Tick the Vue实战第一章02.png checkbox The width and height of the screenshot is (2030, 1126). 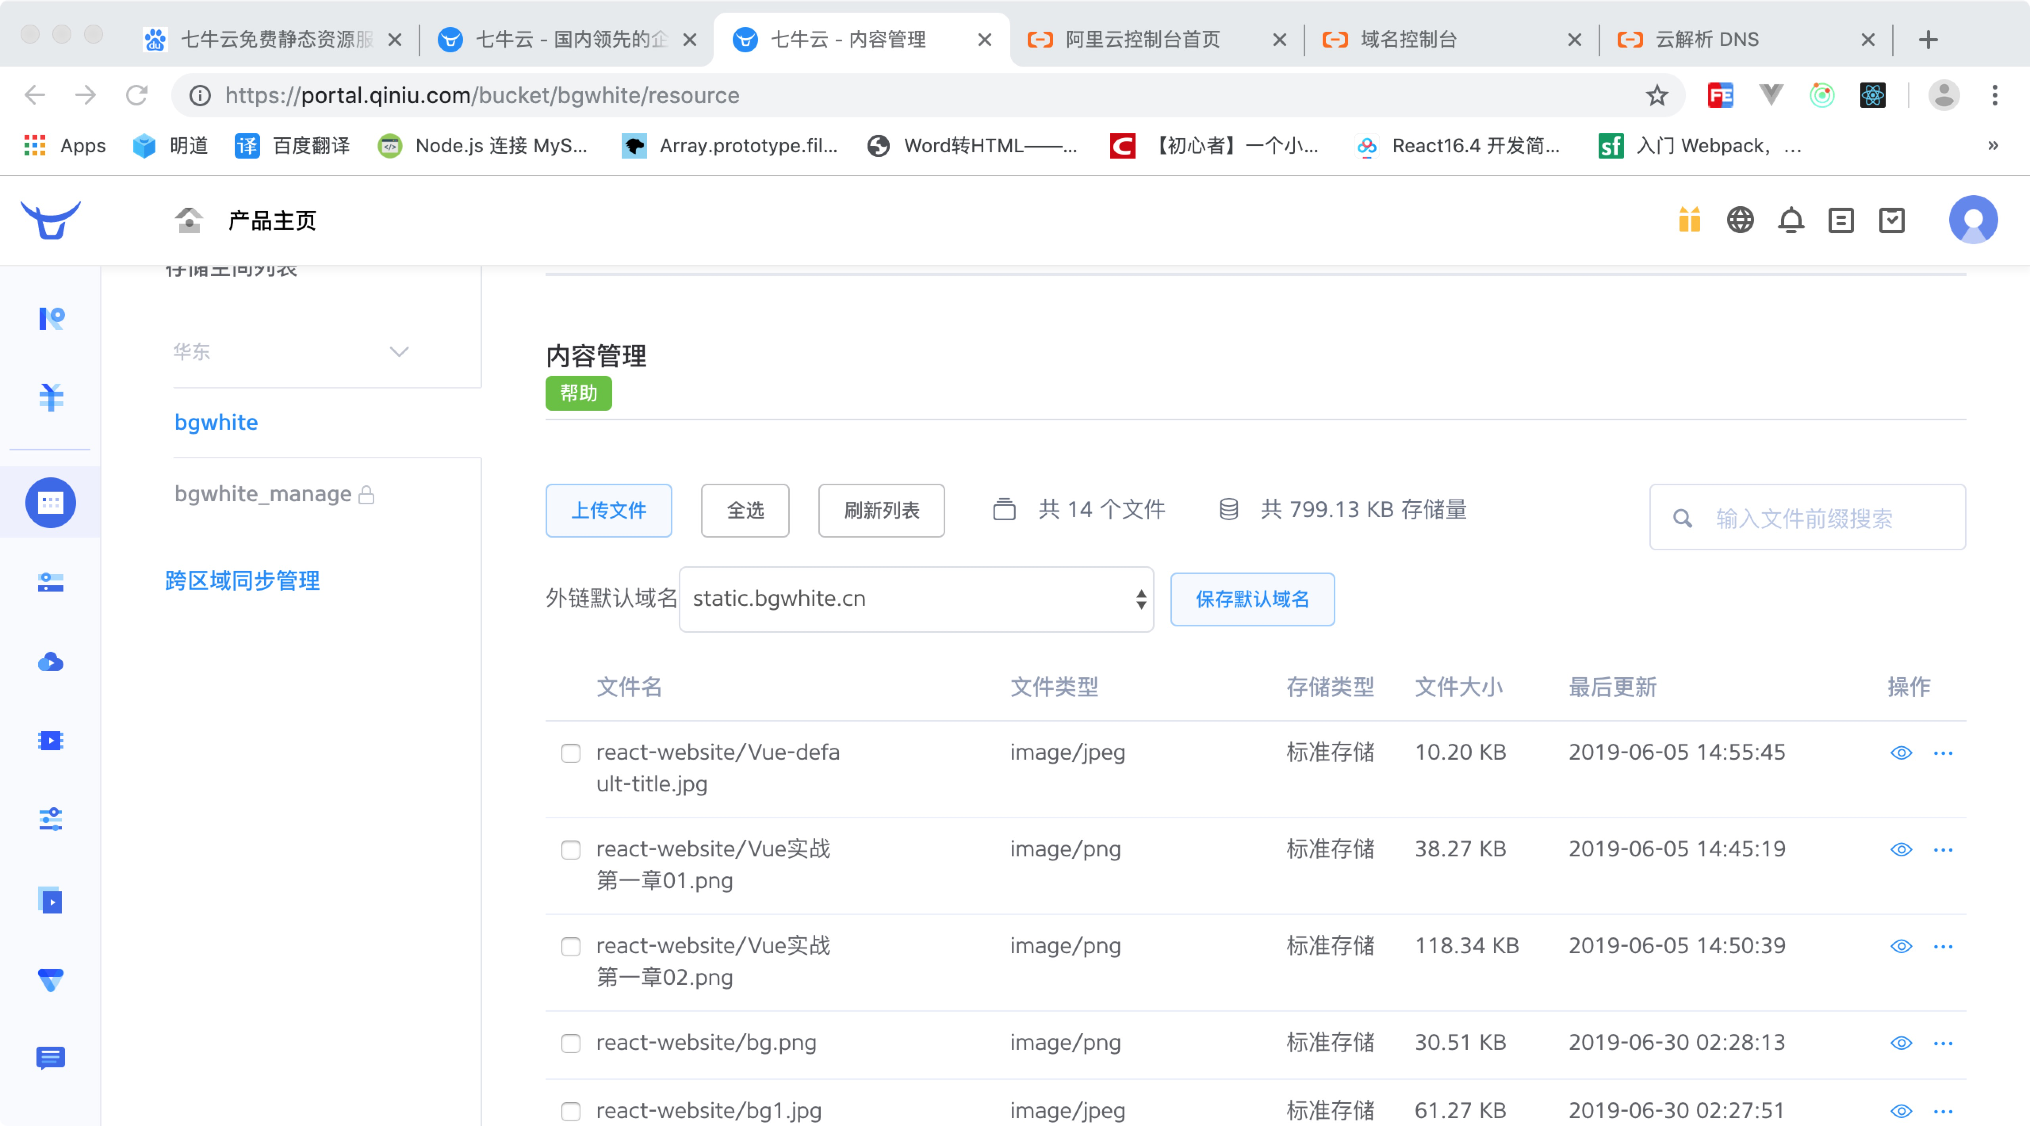[x=571, y=946]
